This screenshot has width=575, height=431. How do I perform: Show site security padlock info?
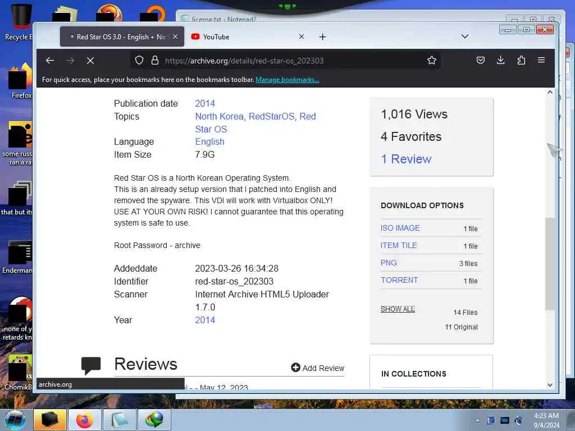155,60
